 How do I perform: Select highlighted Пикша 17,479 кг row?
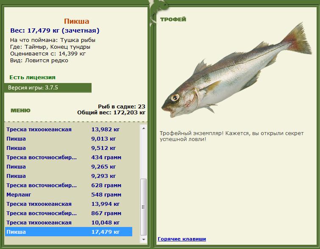click(69, 232)
